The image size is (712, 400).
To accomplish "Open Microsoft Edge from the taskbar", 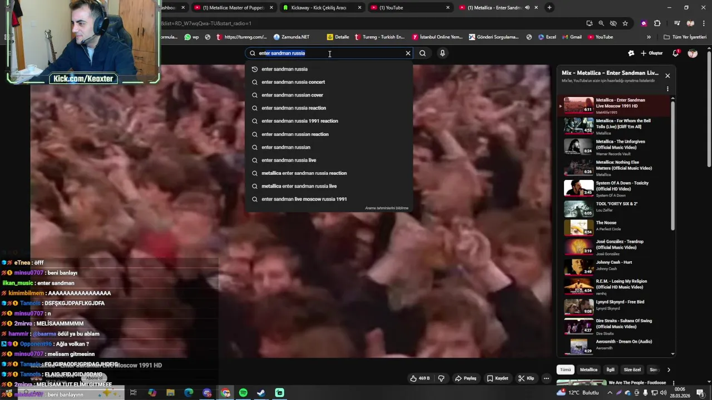I will pyautogui.click(x=189, y=393).
